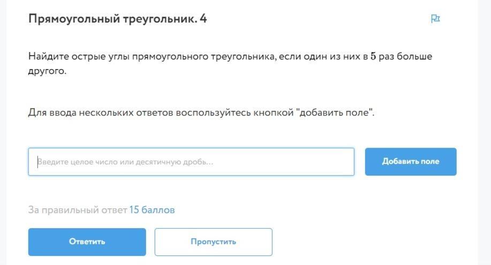Click the word "другого." ending the problem

coord(47,71)
